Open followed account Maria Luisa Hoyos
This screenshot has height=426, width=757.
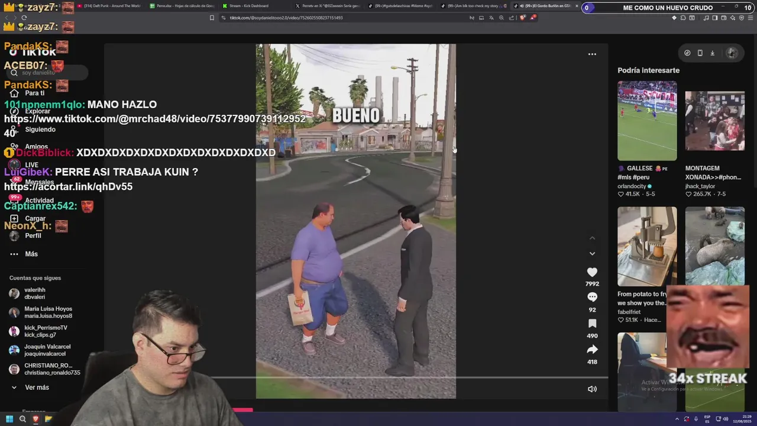tap(47, 312)
